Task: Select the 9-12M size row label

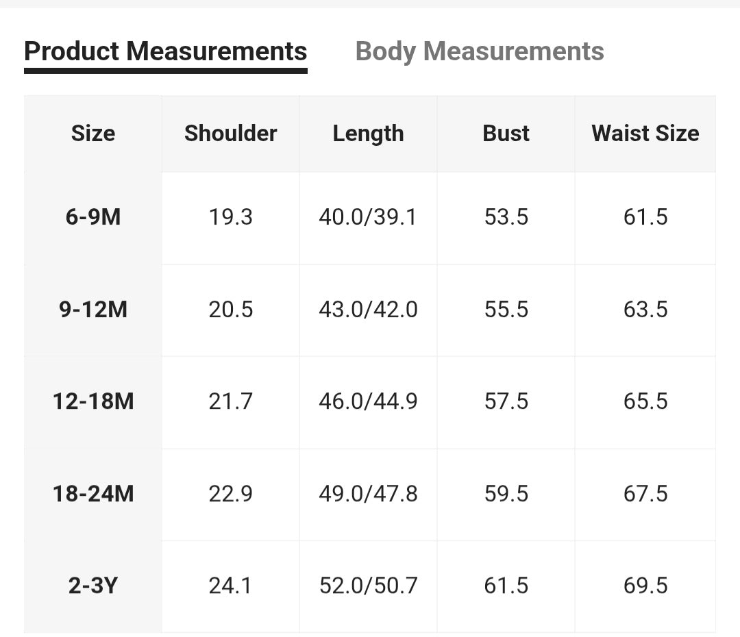Action: point(93,310)
